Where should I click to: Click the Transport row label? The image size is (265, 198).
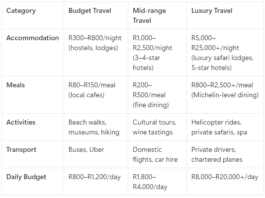click(x=33, y=154)
